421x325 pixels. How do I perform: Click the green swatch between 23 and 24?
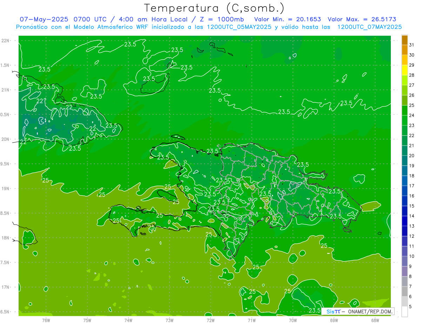tap(405, 121)
